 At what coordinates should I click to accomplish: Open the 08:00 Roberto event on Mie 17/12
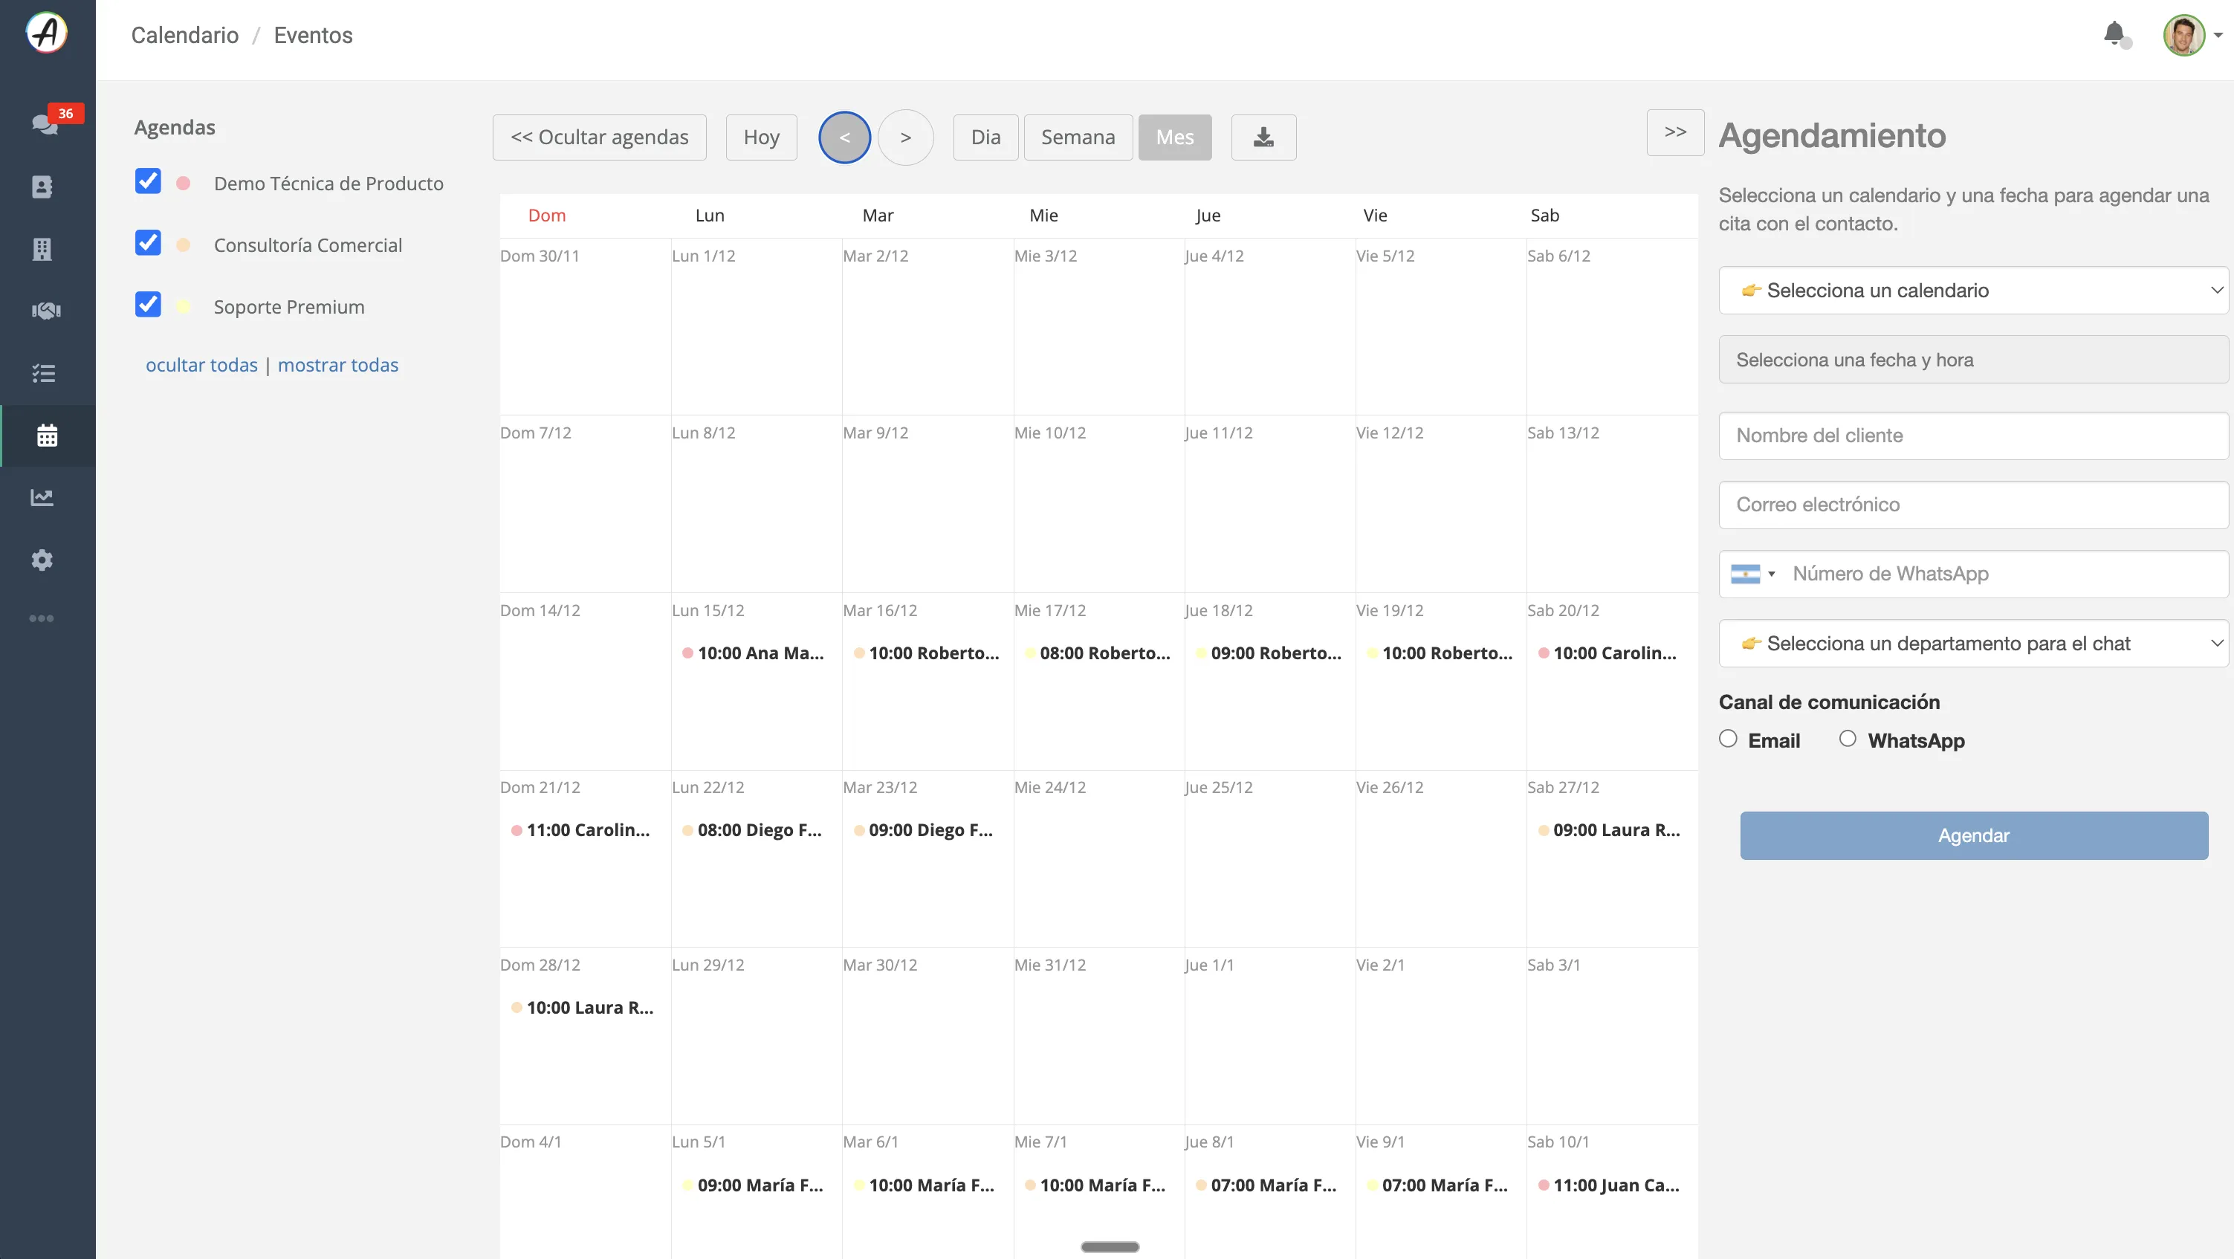pos(1096,653)
